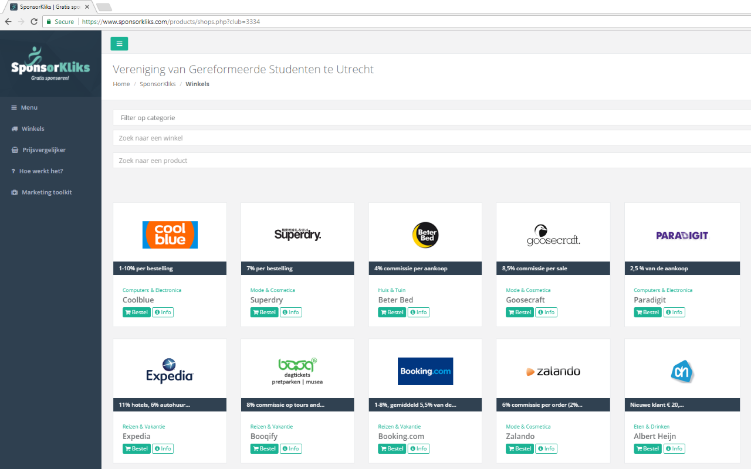Click the Beter Bed logo
Viewport: 751px width, 469px height.
(x=425, y=235)
